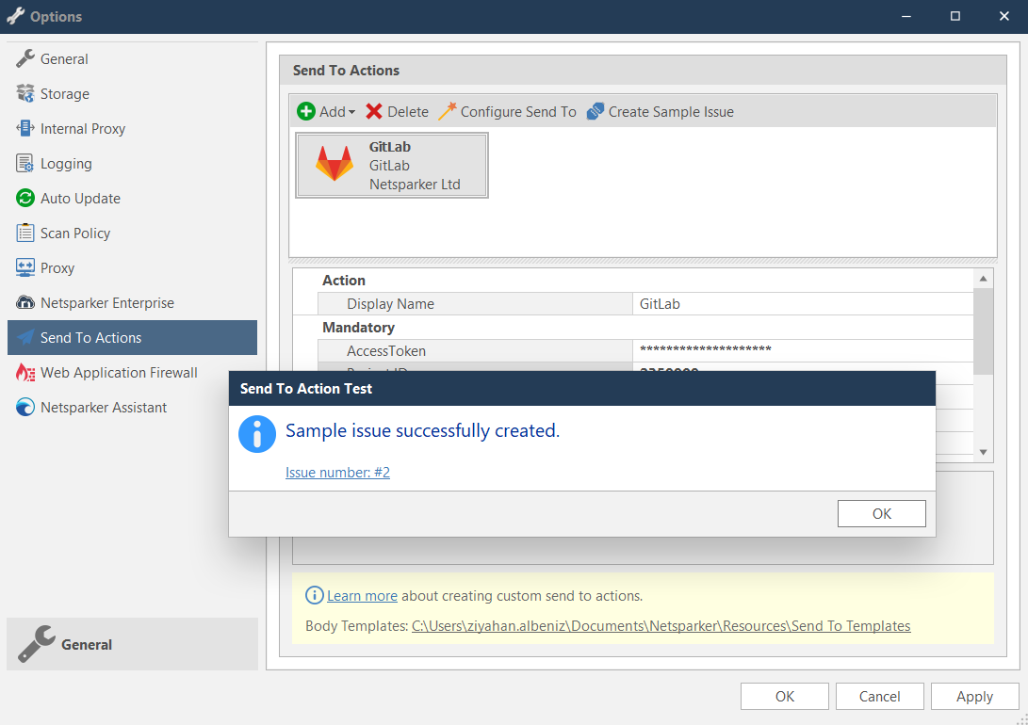Create a sample issue for GitLab
The height and width of the screenshot is (725, 1028).
pyautogui.click(x=659, y=110)
